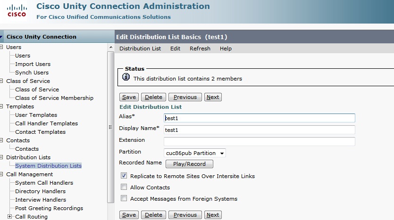Click the Contacts group label
This screenshot has width=394, height=220.
18,140
